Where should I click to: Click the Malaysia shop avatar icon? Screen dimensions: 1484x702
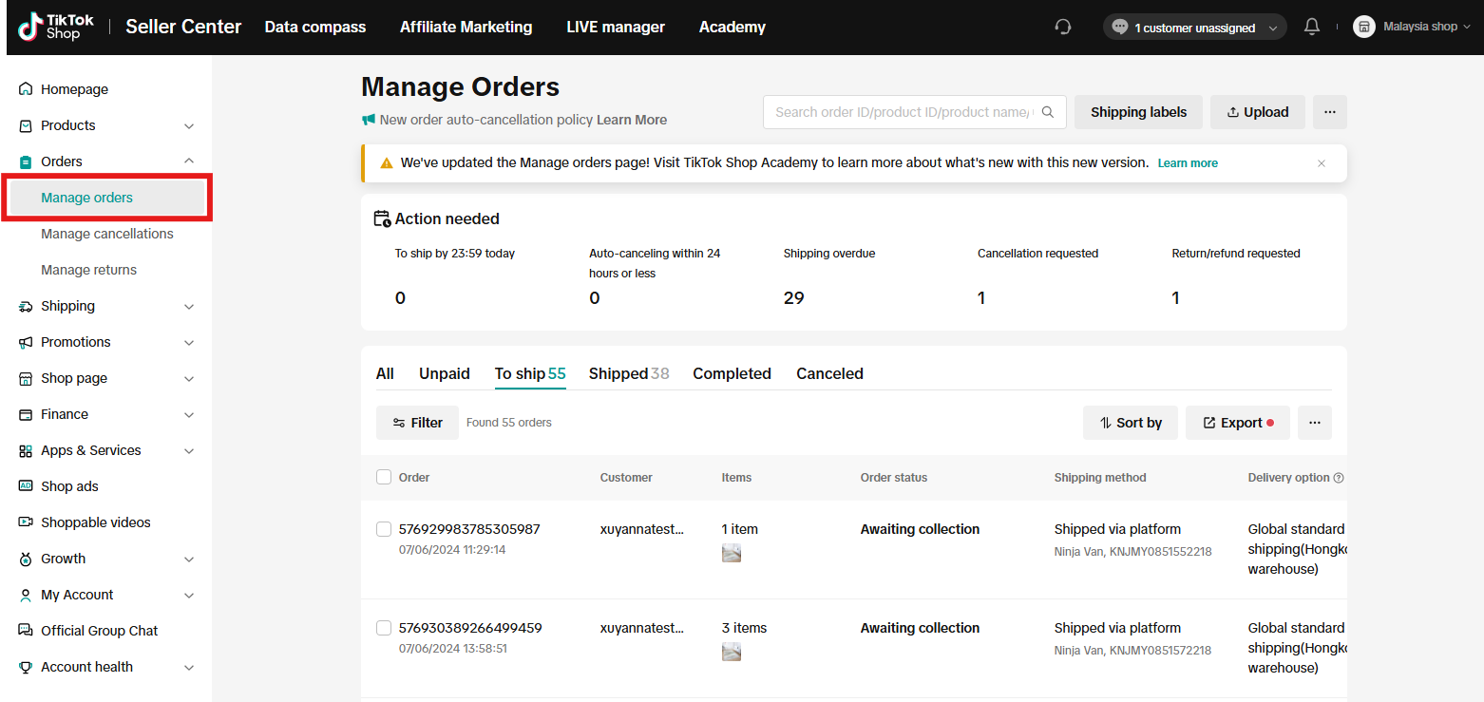(1363, 27)
